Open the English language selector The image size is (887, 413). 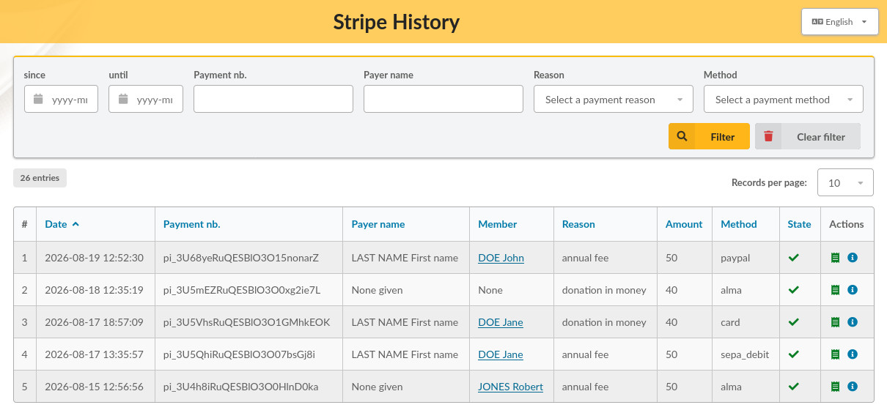[839, 22]
